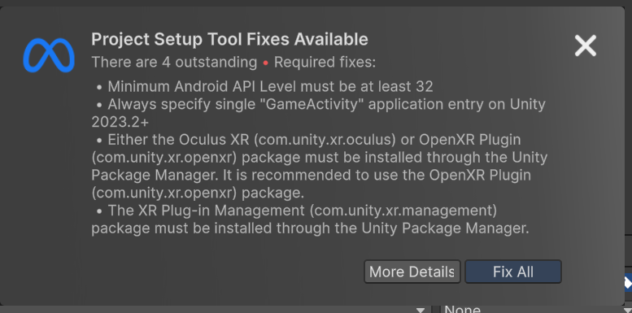
Task: Click the com.unity.xr.oculus package name
Action: (326, 140)
